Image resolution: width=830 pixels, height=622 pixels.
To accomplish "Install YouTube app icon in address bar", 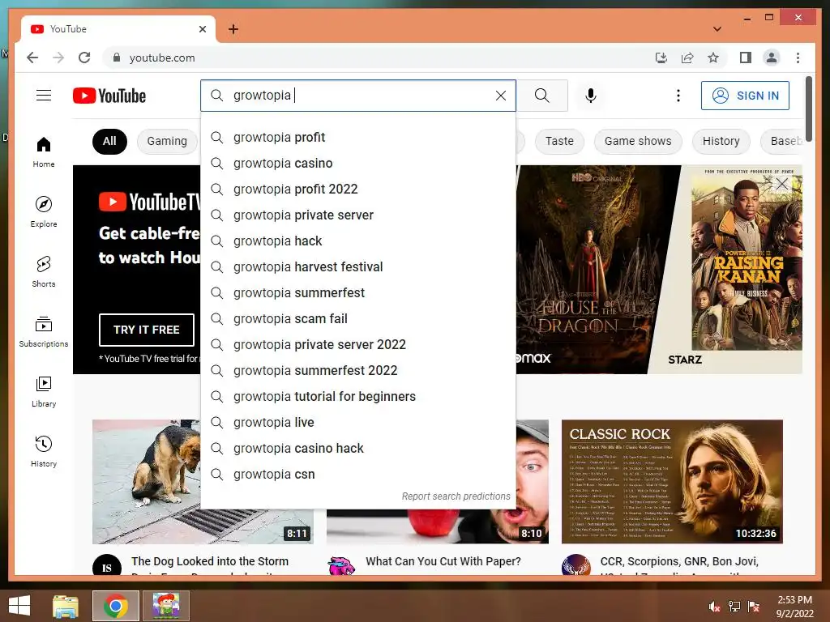I will coord(661,58).
